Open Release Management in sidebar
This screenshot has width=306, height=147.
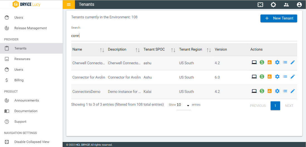[30, 28]
